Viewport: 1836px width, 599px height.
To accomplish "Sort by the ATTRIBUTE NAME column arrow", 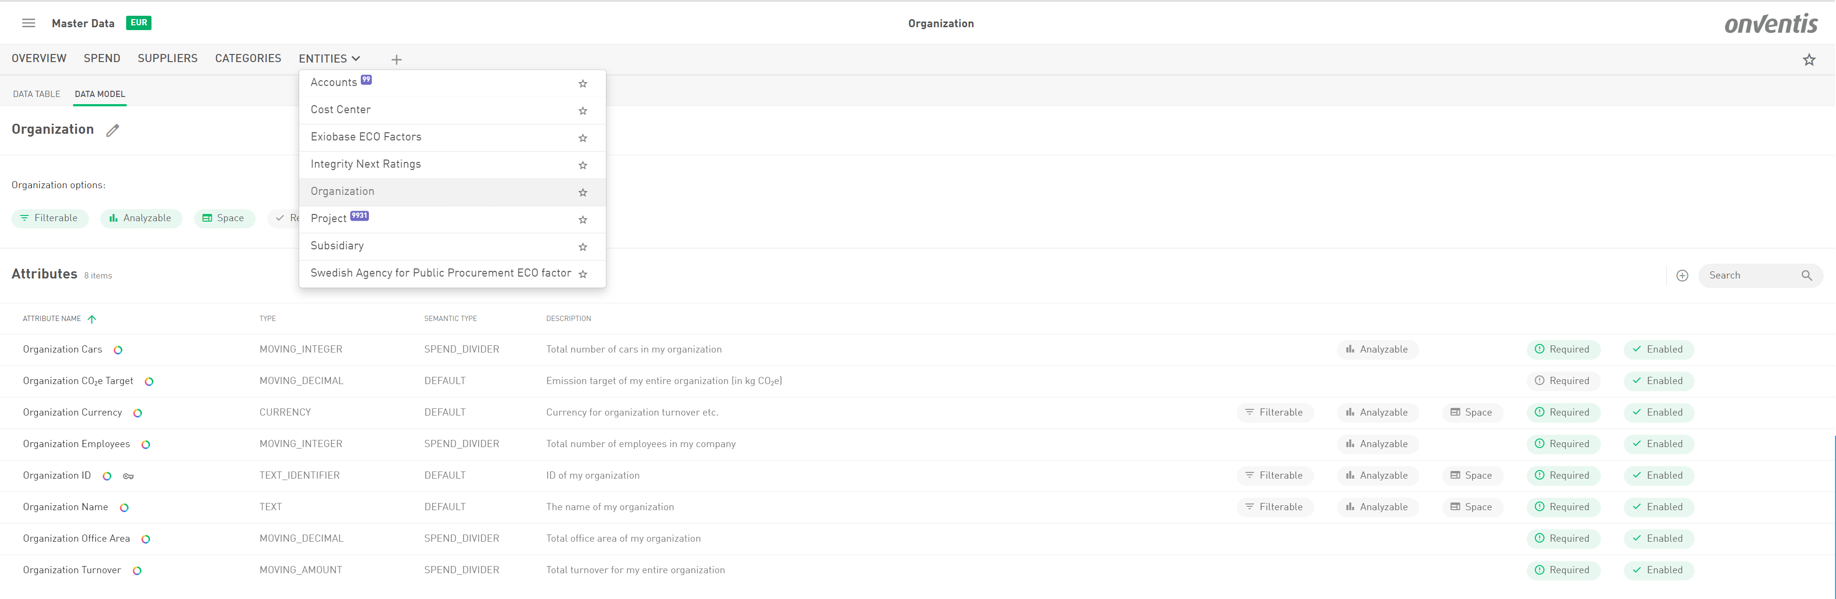I will coord(91,319).
